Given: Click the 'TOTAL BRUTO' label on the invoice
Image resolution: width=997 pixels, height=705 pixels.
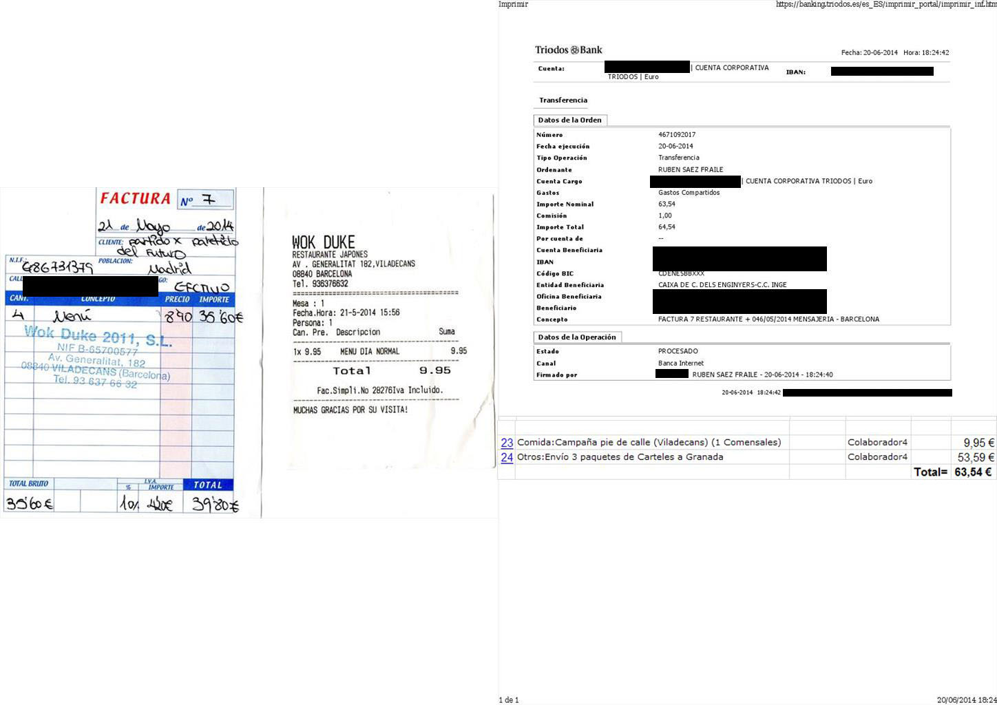Looking at the screenshot, I should coord(28,484).
